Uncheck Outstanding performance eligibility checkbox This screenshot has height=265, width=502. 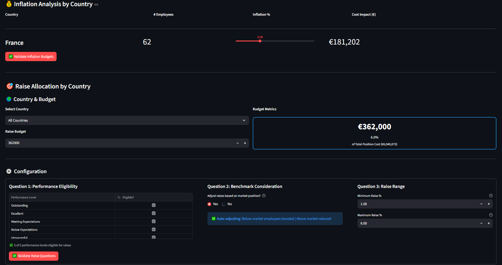(154, 205)
